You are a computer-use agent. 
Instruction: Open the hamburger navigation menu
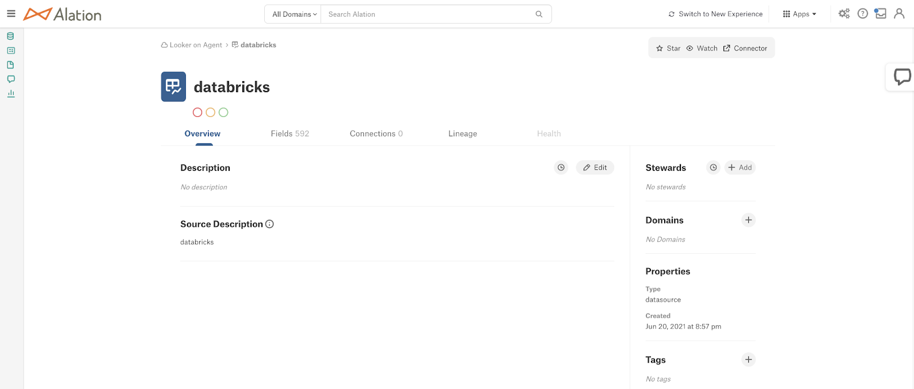[x=11, y=14]
